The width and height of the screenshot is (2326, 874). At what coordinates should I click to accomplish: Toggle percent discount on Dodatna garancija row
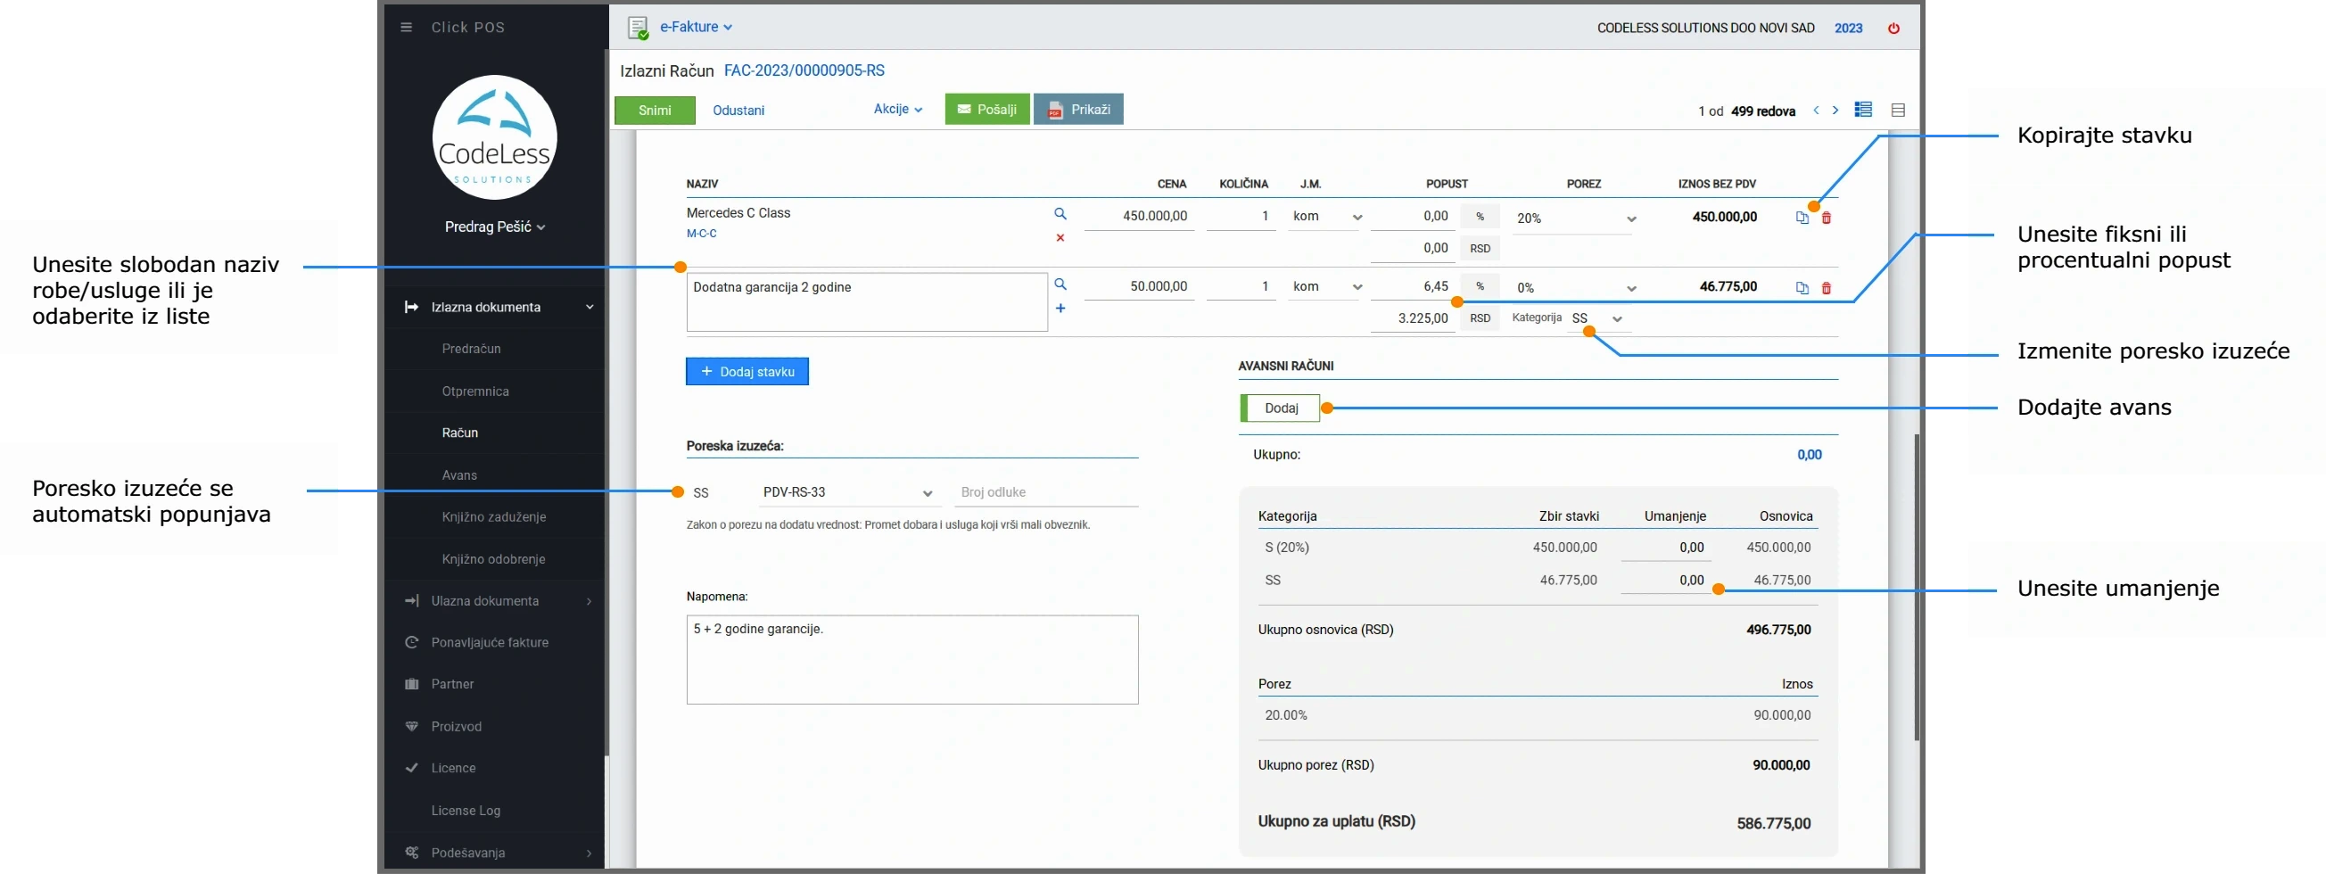[1479, 286]
